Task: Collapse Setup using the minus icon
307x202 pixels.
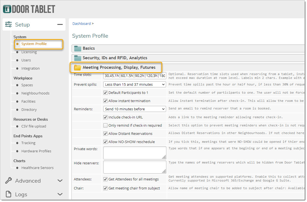Action: [60, 25]
